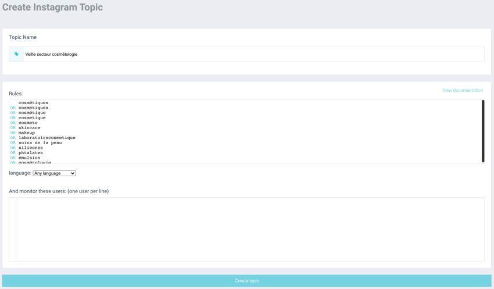Click the "cosmetique" rule line
The width and height of the screenshot is (494, 289).
32,118
